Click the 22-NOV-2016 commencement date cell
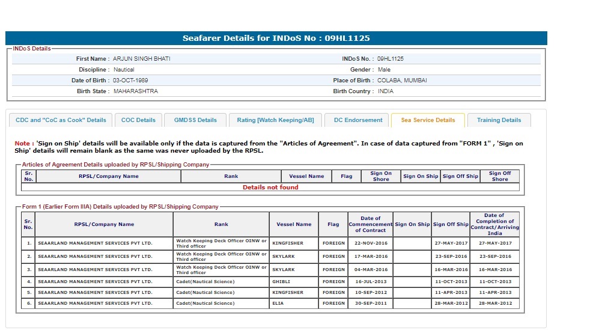614x330 pixels. tap(371, 243)
